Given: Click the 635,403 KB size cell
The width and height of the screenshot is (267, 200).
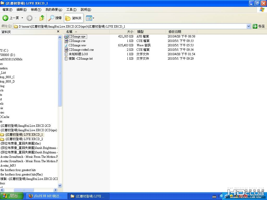Looking at the screenshot, I should (126, 45).
